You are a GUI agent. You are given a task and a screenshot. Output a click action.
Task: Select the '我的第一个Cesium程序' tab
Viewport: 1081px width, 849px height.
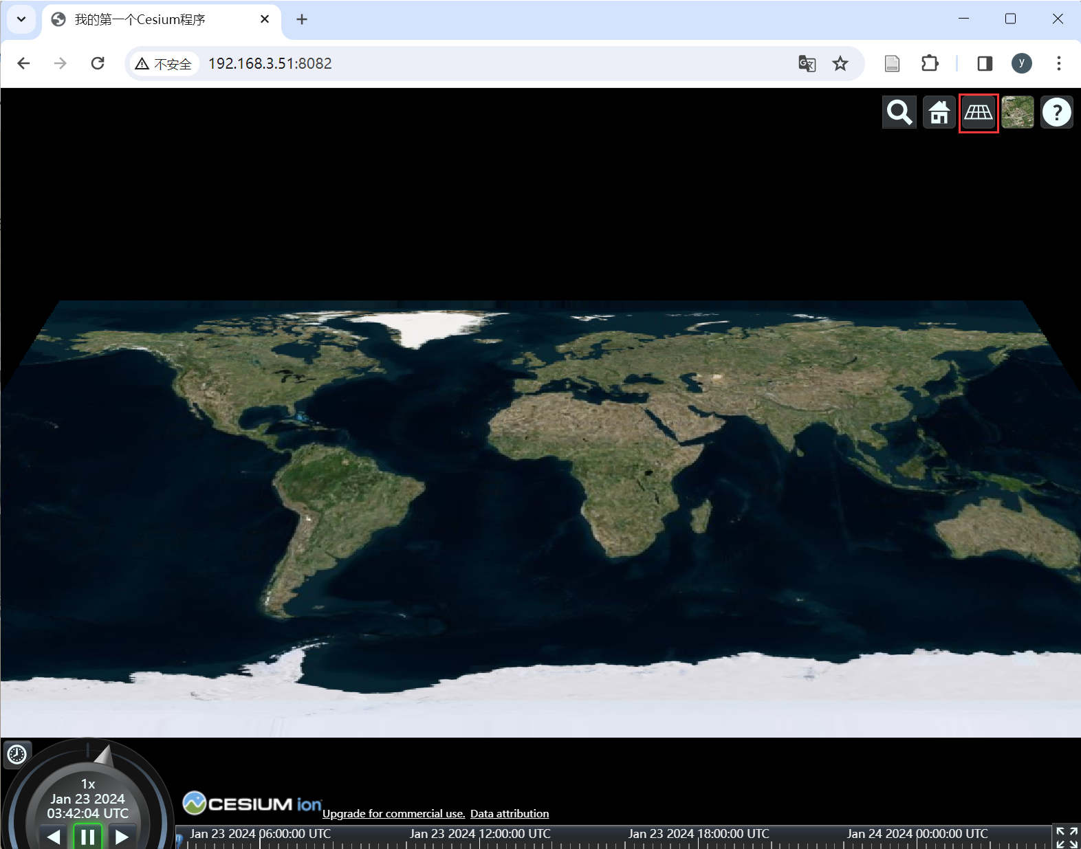pos(162,20)
